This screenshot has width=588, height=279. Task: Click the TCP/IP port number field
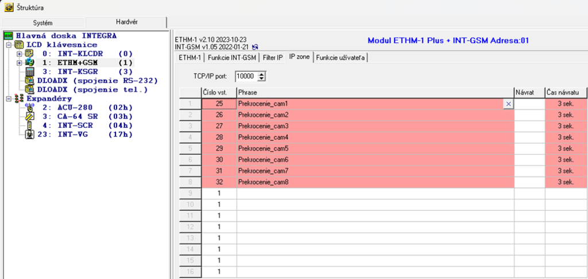click(x=246, y=76)
